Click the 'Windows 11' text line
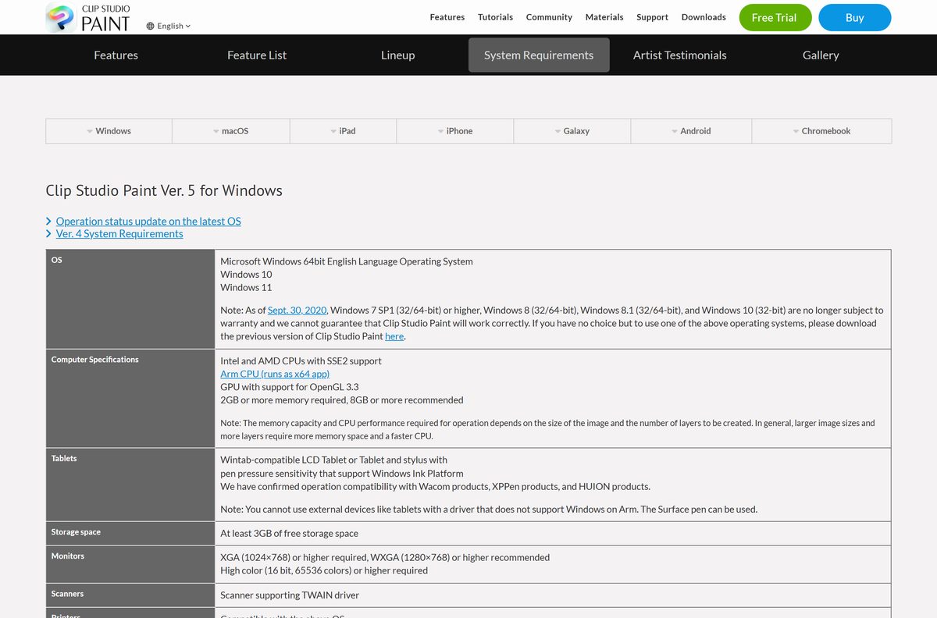The height and width of the screenshot is (618, 937). coord(246,287)
